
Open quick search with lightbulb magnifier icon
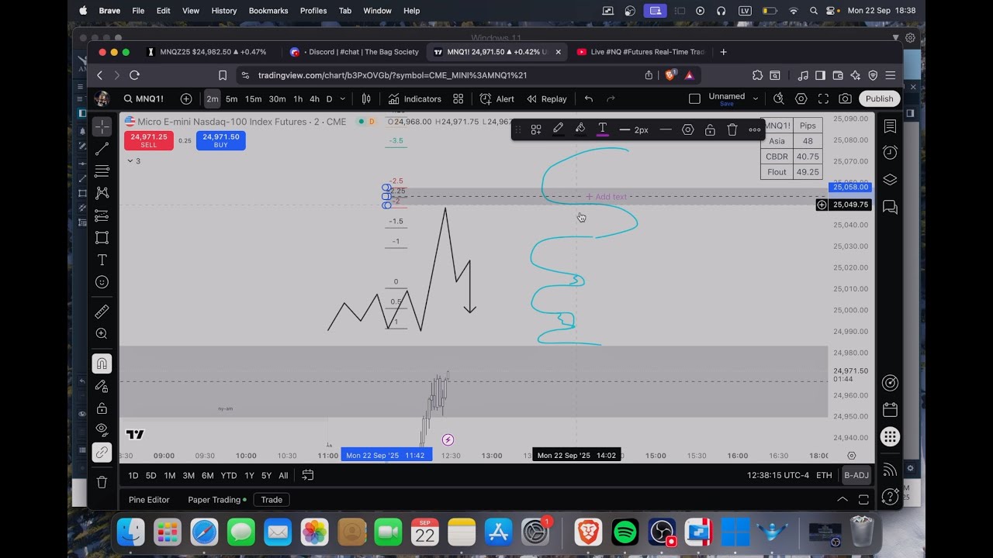[x=779, y=99]
